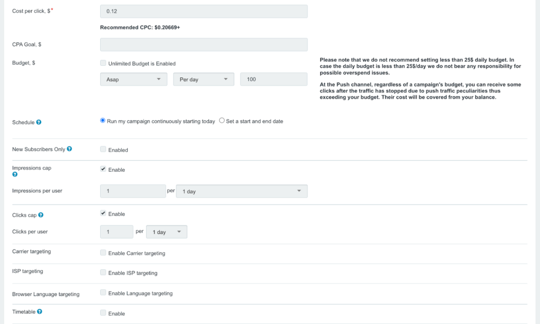Expand the Impressions per user period dropdown
The height and width of the screenshot is (324, 540).
(x=242, y=191)
